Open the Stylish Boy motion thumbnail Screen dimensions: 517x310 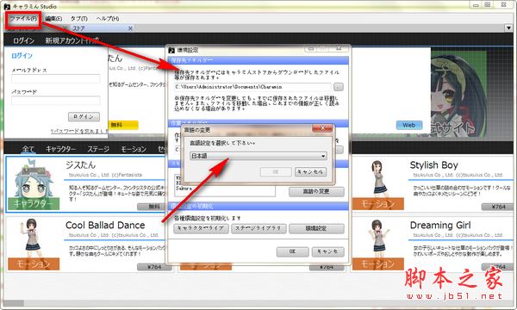378,183
